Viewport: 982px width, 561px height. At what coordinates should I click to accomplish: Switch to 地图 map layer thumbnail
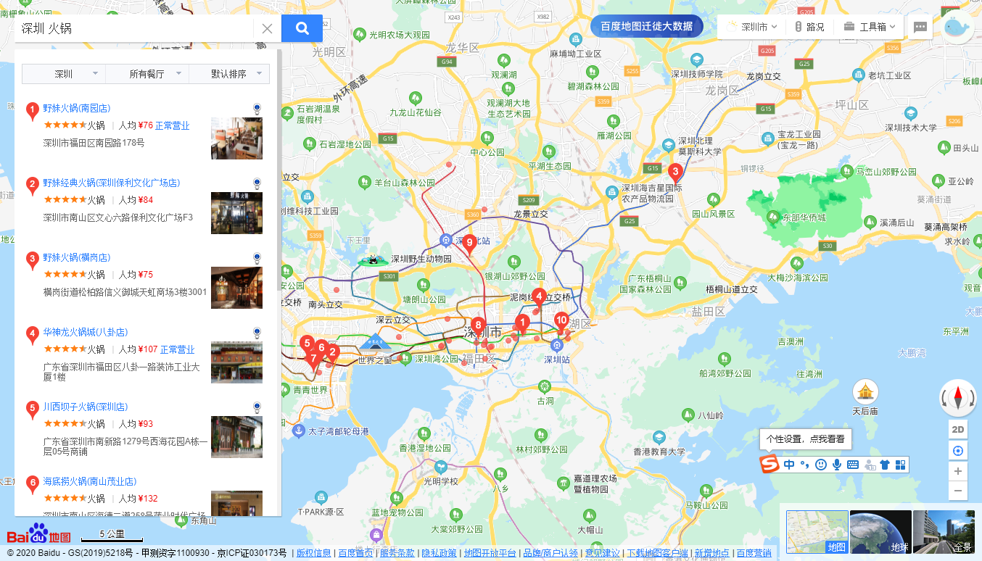pyautogui.click(x=817, y=532)
